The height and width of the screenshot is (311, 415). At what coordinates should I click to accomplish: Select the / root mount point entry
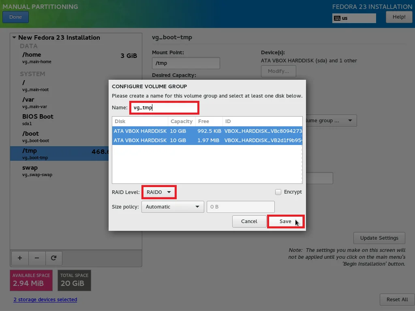[x=59, y=86]
